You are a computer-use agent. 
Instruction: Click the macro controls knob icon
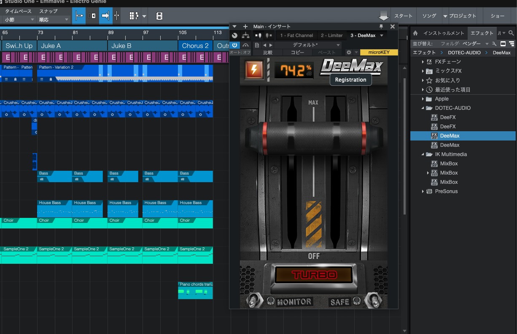tap(235, 36)
